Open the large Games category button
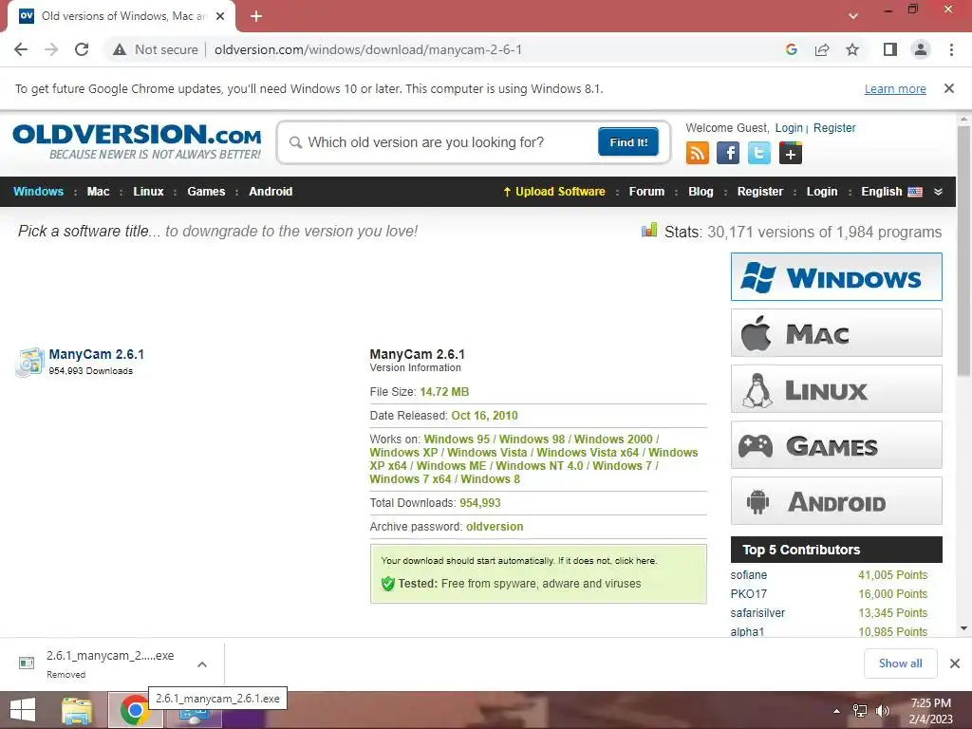Image resolution: width=972 pixels, height=729 pixels. 836,445
